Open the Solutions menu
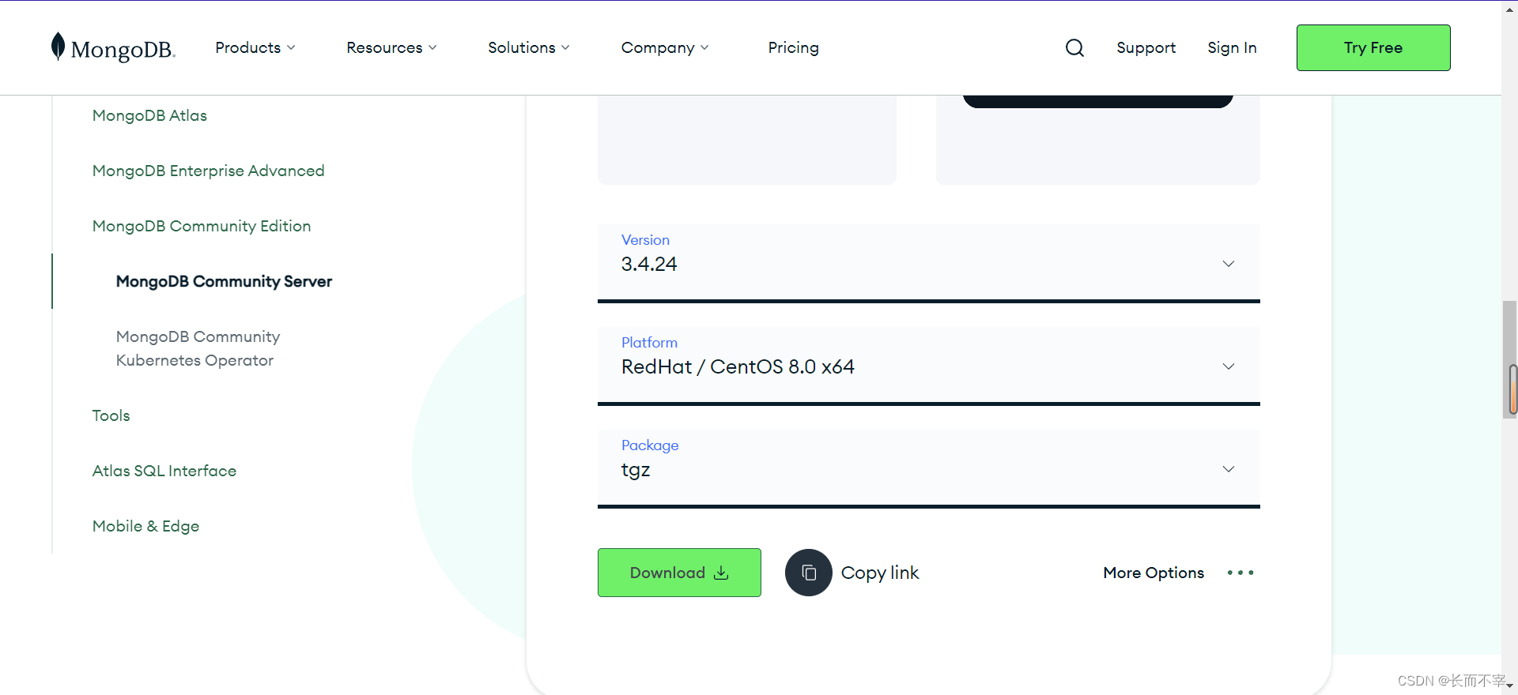The width and height of the screenshot is (1518, 695). point(528,47)
